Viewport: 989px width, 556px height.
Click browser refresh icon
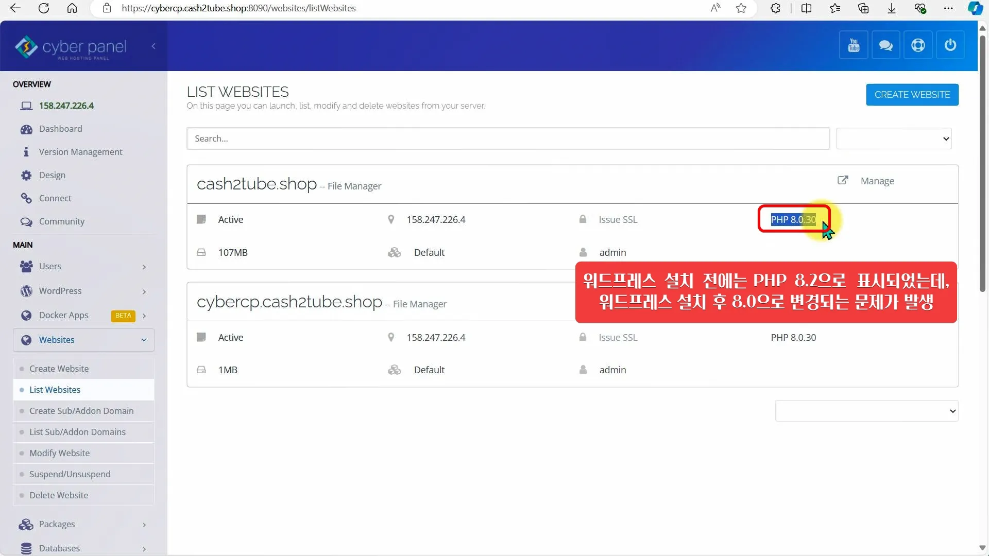[x=44, y=8]
